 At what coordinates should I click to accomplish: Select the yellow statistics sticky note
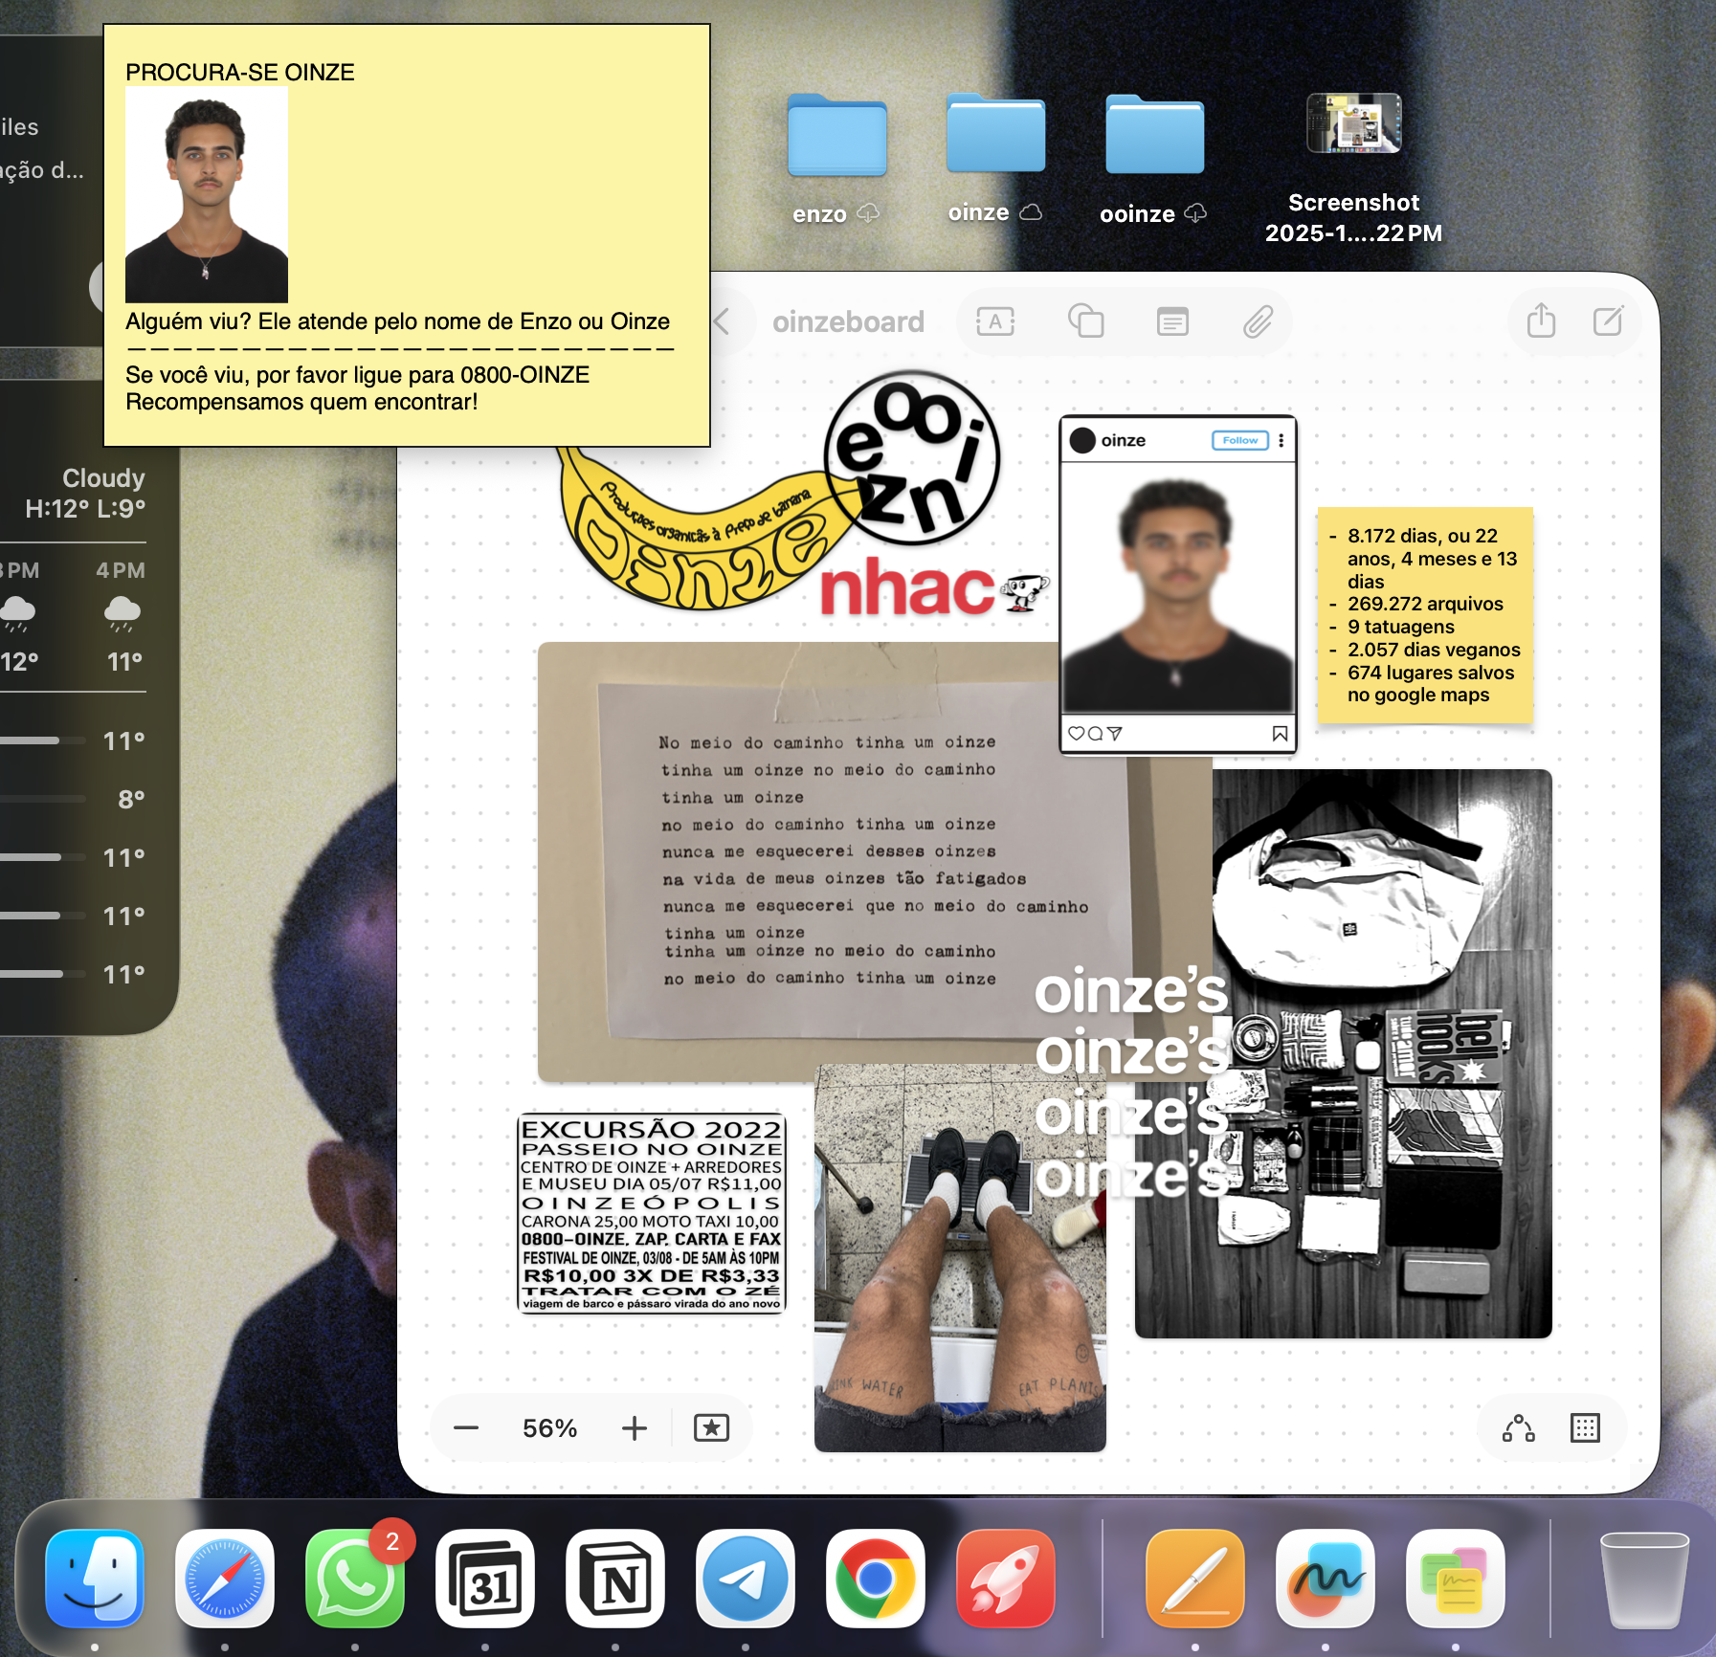(1425, 615)
